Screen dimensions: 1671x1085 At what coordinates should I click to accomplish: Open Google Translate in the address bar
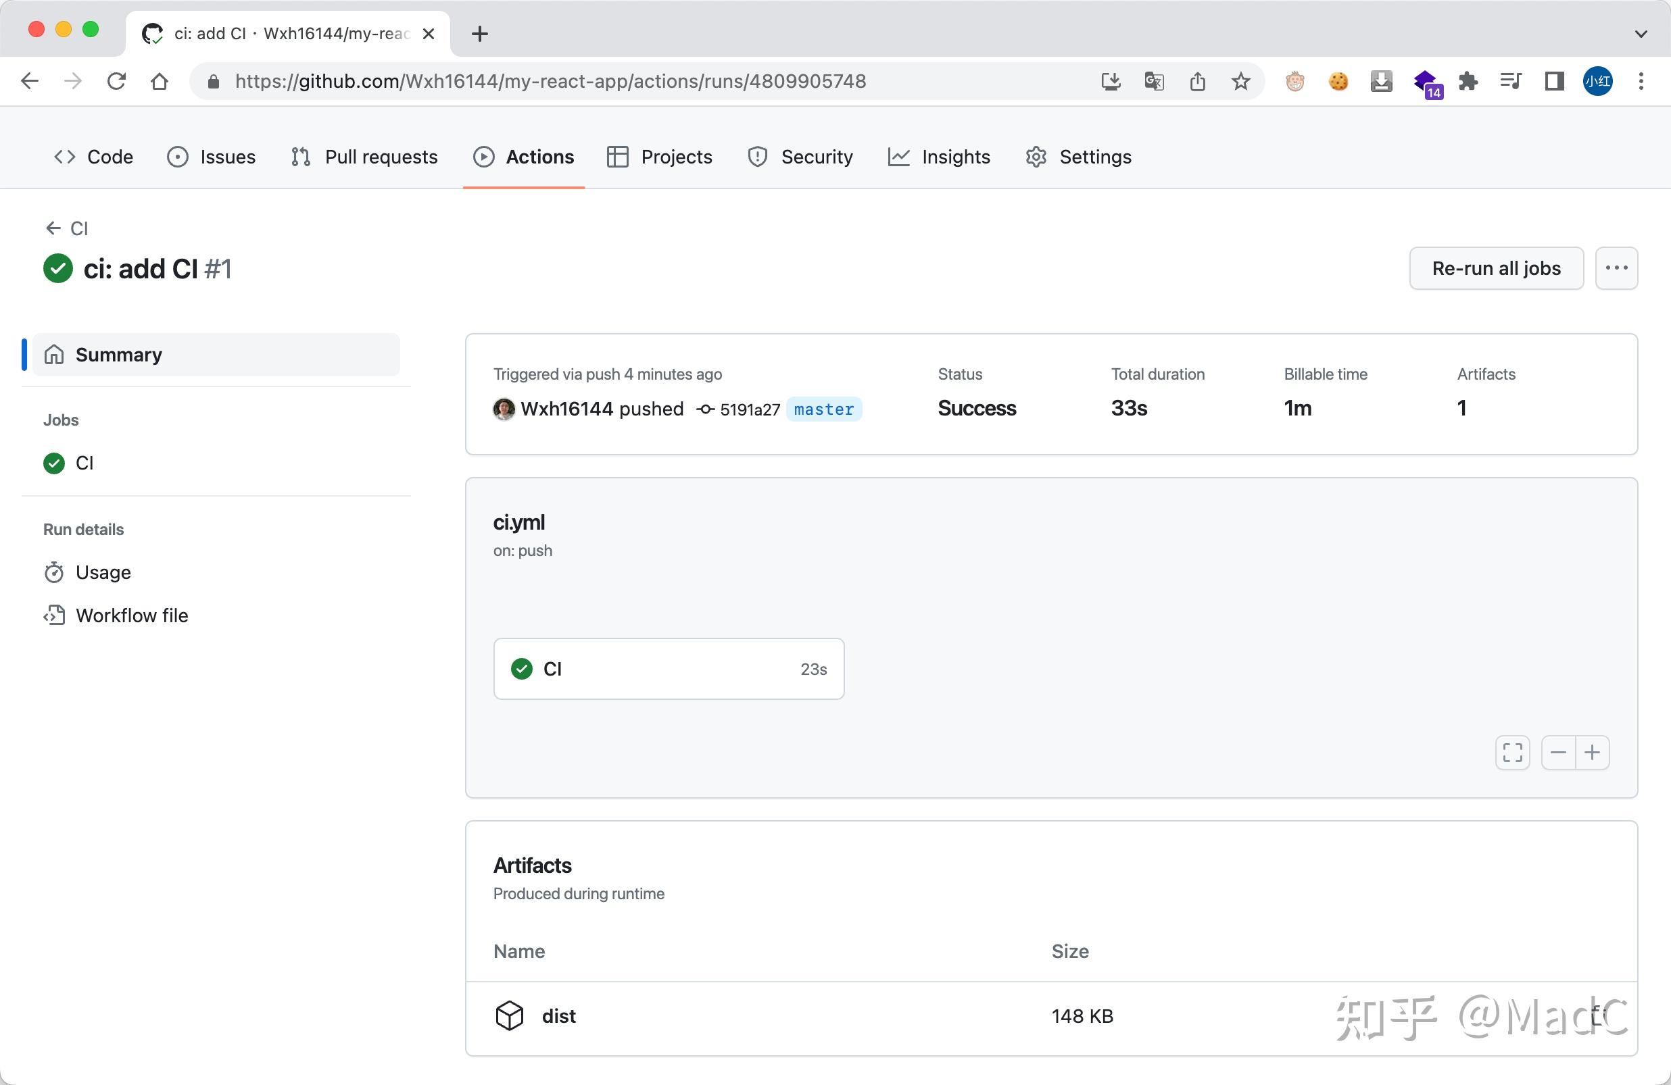point(1153,80)
